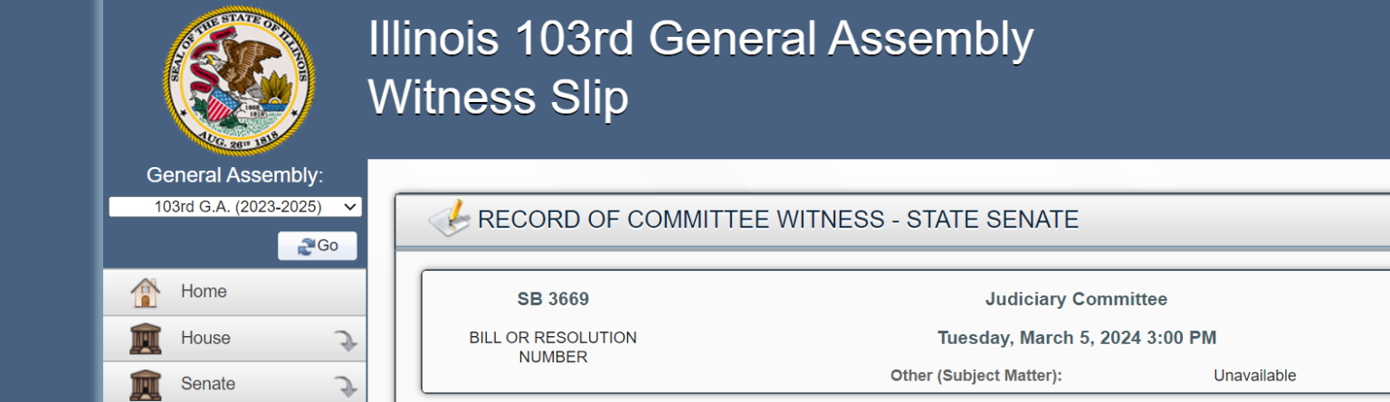Click the Go button
Viewport: 1390px width, 402px height.
click(317, 246)
